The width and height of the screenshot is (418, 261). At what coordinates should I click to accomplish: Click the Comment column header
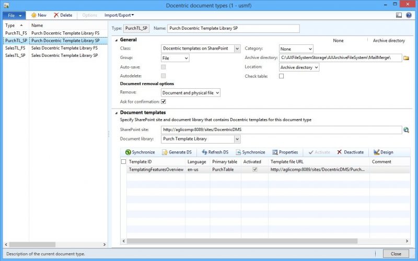[x=390, y=162]
